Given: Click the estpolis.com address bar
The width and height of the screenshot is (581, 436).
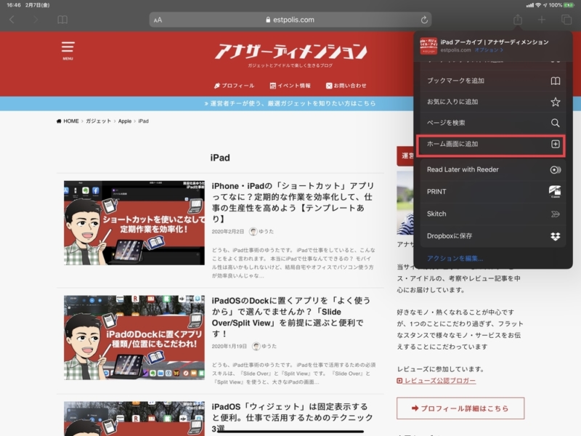Looking at the screenshot, I should coord(290,20).
